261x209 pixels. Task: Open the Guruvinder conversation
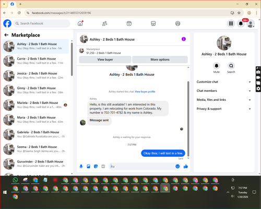(35, 164)
